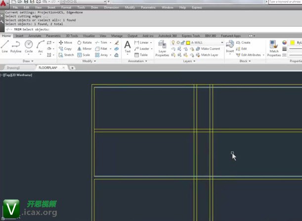Click the Move tool in Modify panel
This screenshot has width=302, height=221.
coord(65,43)
